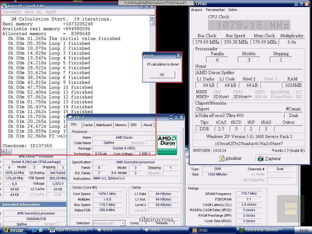Open the CPUID taskbar item
The width and height of the screenshot is (312, 234).
coord(212,230)
